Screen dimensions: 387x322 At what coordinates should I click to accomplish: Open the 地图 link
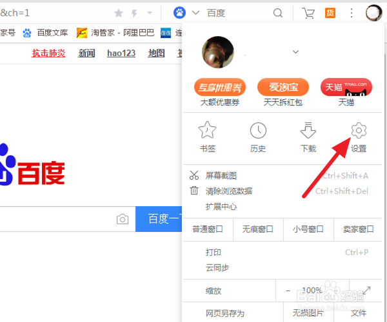[x=156, y=53]
